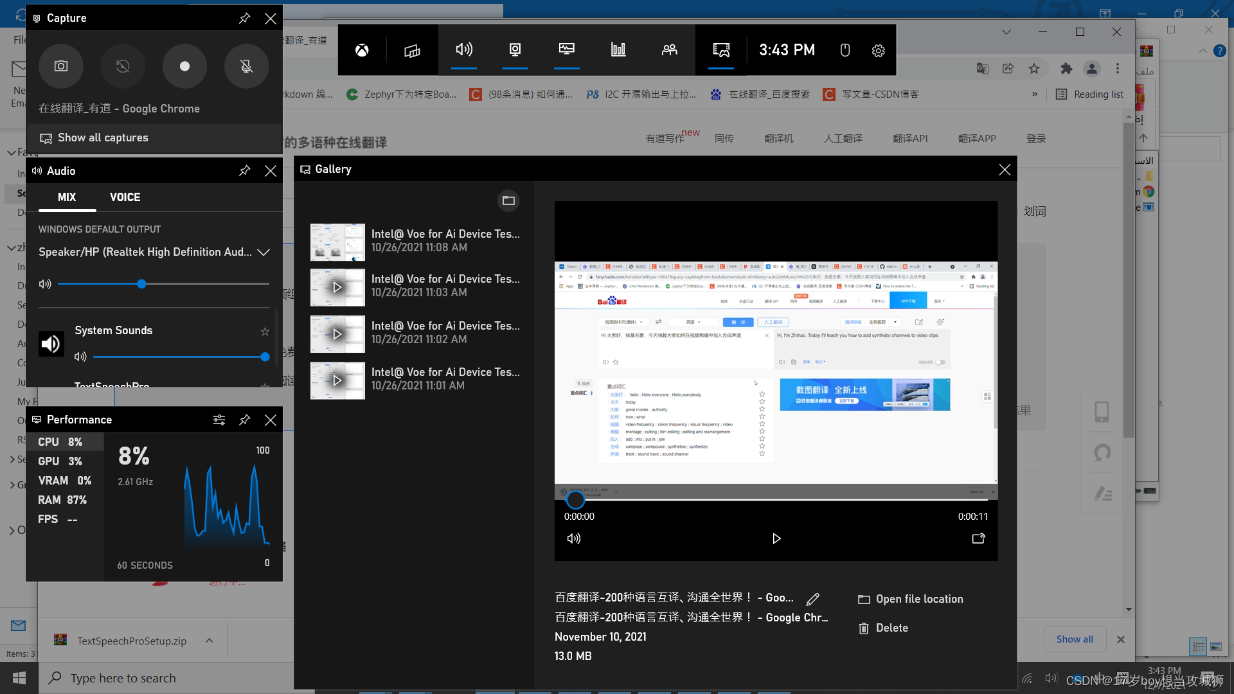
Task: Play the selected gallery video
Action: (x=776, y=538)
